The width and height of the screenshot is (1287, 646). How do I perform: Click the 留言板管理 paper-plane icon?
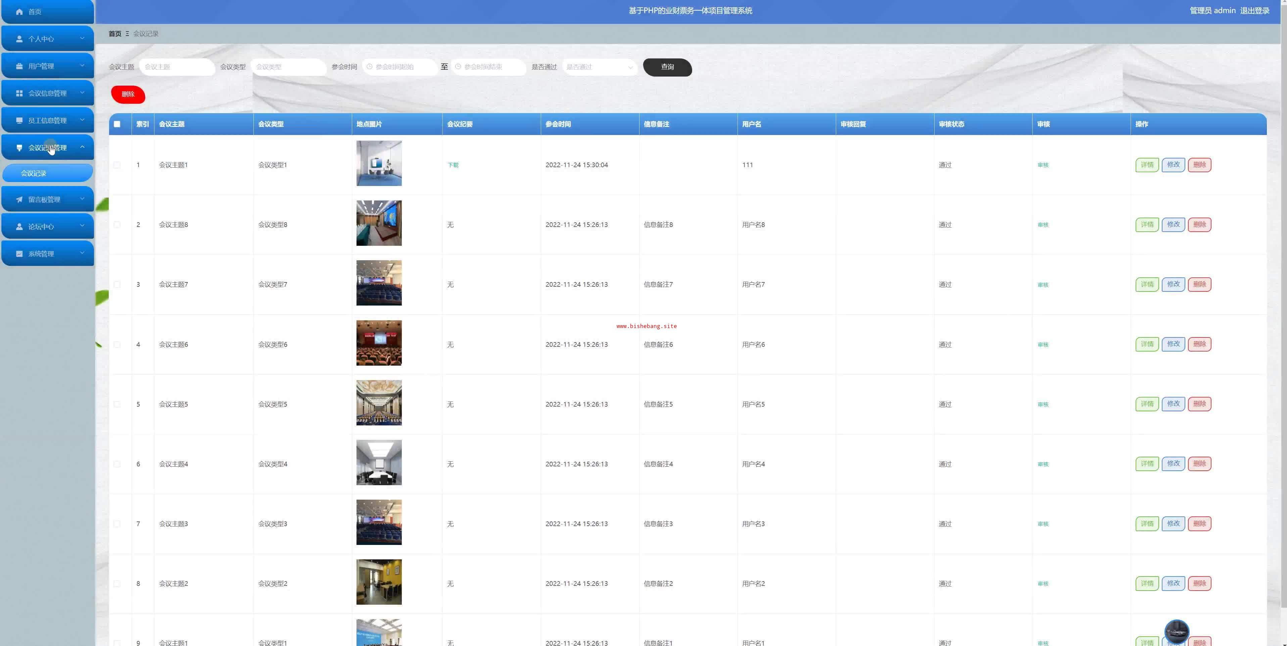click(19, 200)
